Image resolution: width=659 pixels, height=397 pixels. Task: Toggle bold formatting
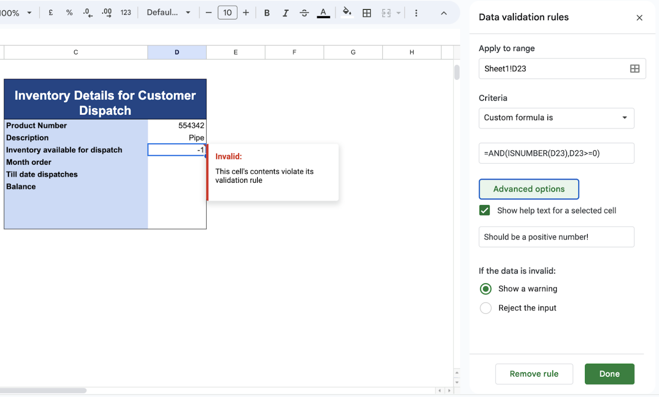(266, 13)
